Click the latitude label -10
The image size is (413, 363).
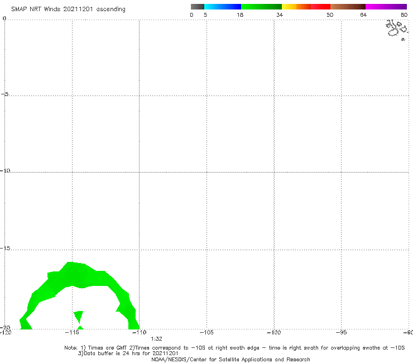[x=5, y=170]
